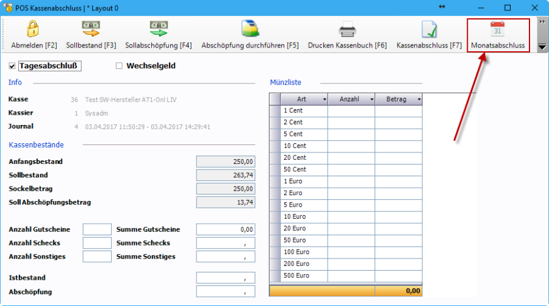The height and width of the screenshot is (306, 549).
Task: Click the Istbestand input field
Action: 225,278
